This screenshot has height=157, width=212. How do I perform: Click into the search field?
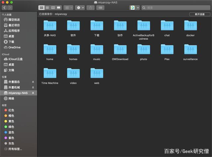click(x=176, y=8)
